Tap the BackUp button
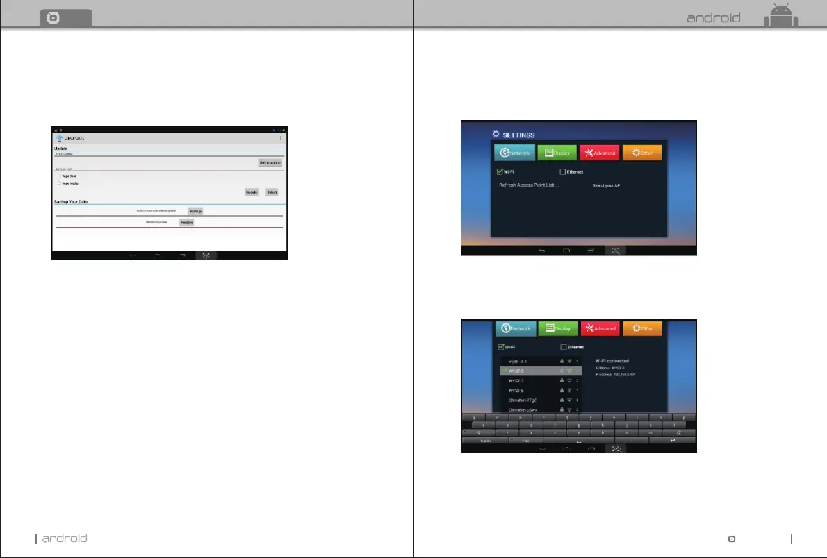Viewport: 827px width, 558px height. point(195,211)
